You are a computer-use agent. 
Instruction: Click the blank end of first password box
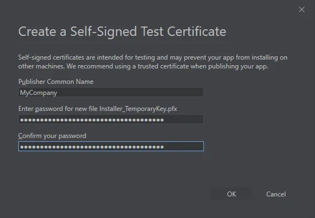point(183,120)
